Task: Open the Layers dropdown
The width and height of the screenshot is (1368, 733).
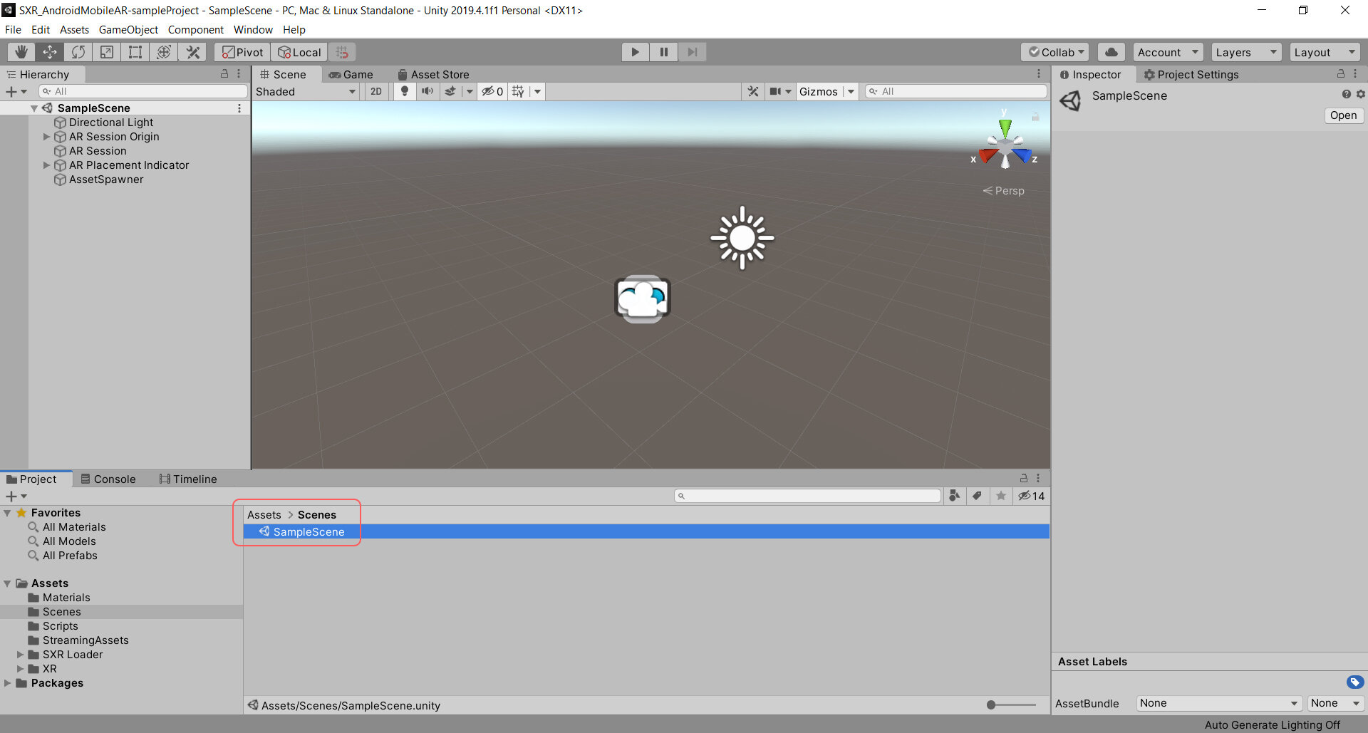Action: point(1246,52)
